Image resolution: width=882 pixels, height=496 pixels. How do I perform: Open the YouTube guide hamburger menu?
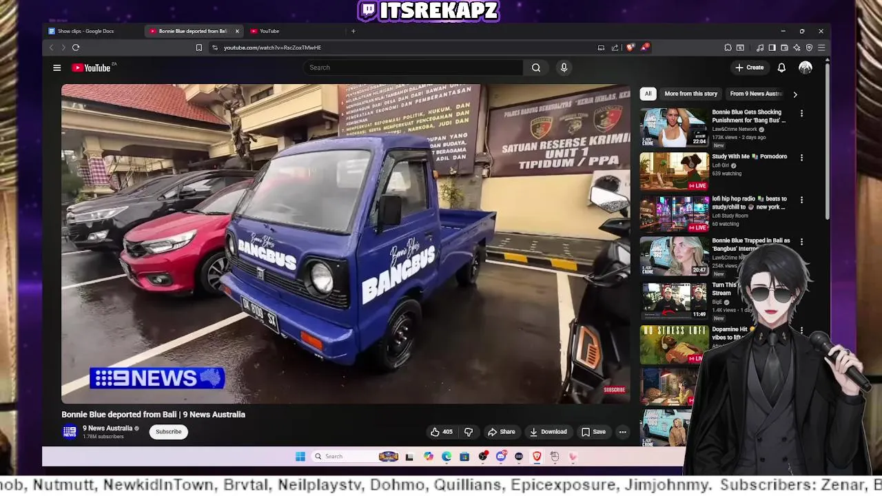coord(57,68)
